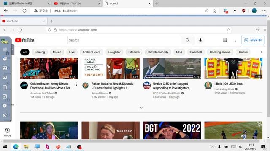Viewport: 270px width, 151px height.
Task: Click the Edge red shield extension icon
Action: pyautogui.click(x=243, y=11)
